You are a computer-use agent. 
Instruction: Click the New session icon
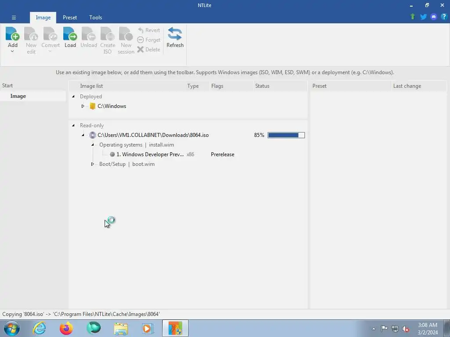point(126,34)
